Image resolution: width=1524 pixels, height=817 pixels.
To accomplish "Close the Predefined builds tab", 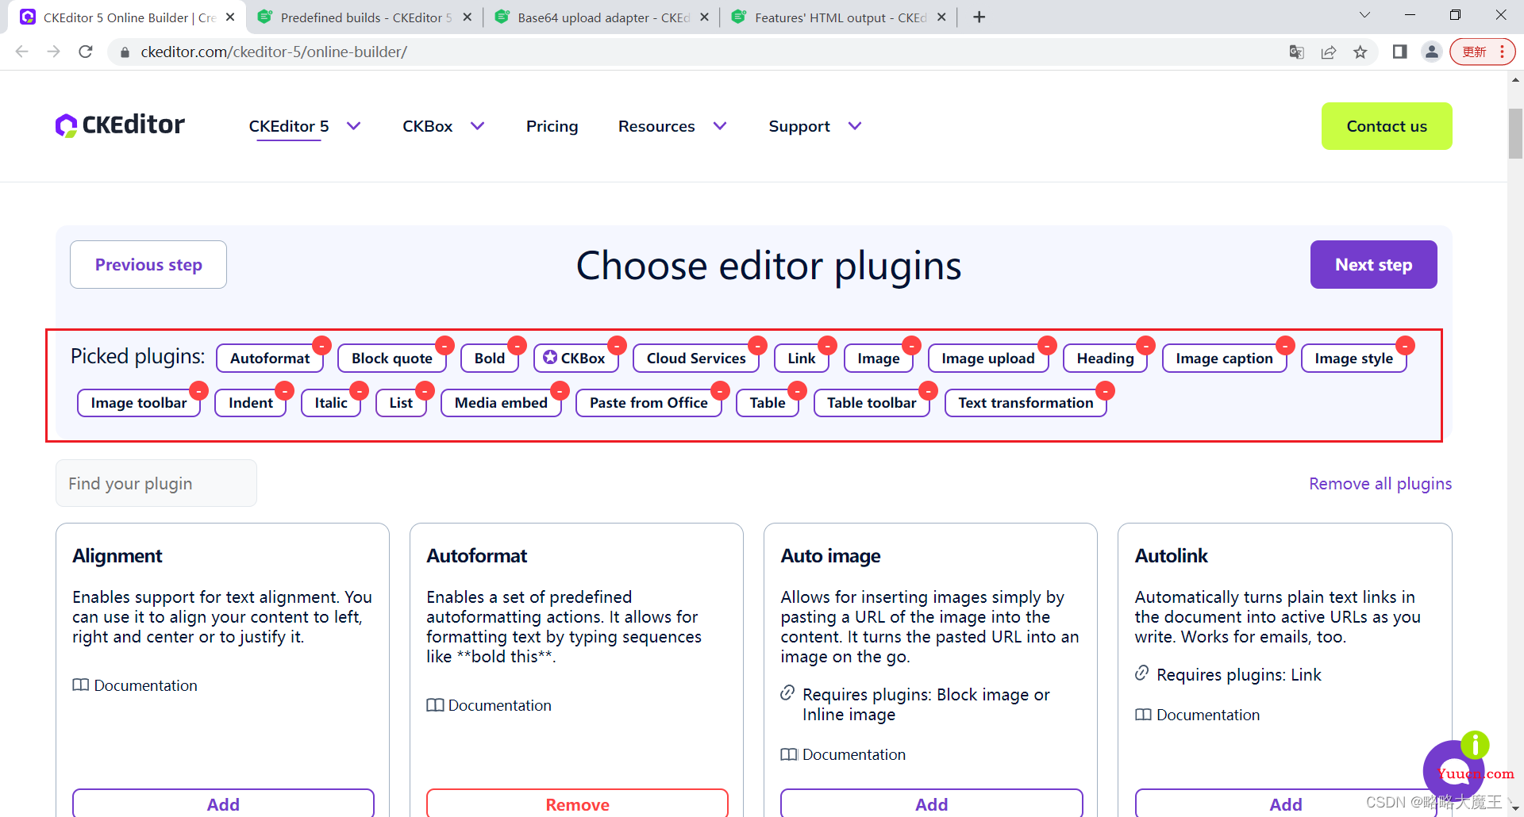I will pyautogui.click(x=467, y=17).
